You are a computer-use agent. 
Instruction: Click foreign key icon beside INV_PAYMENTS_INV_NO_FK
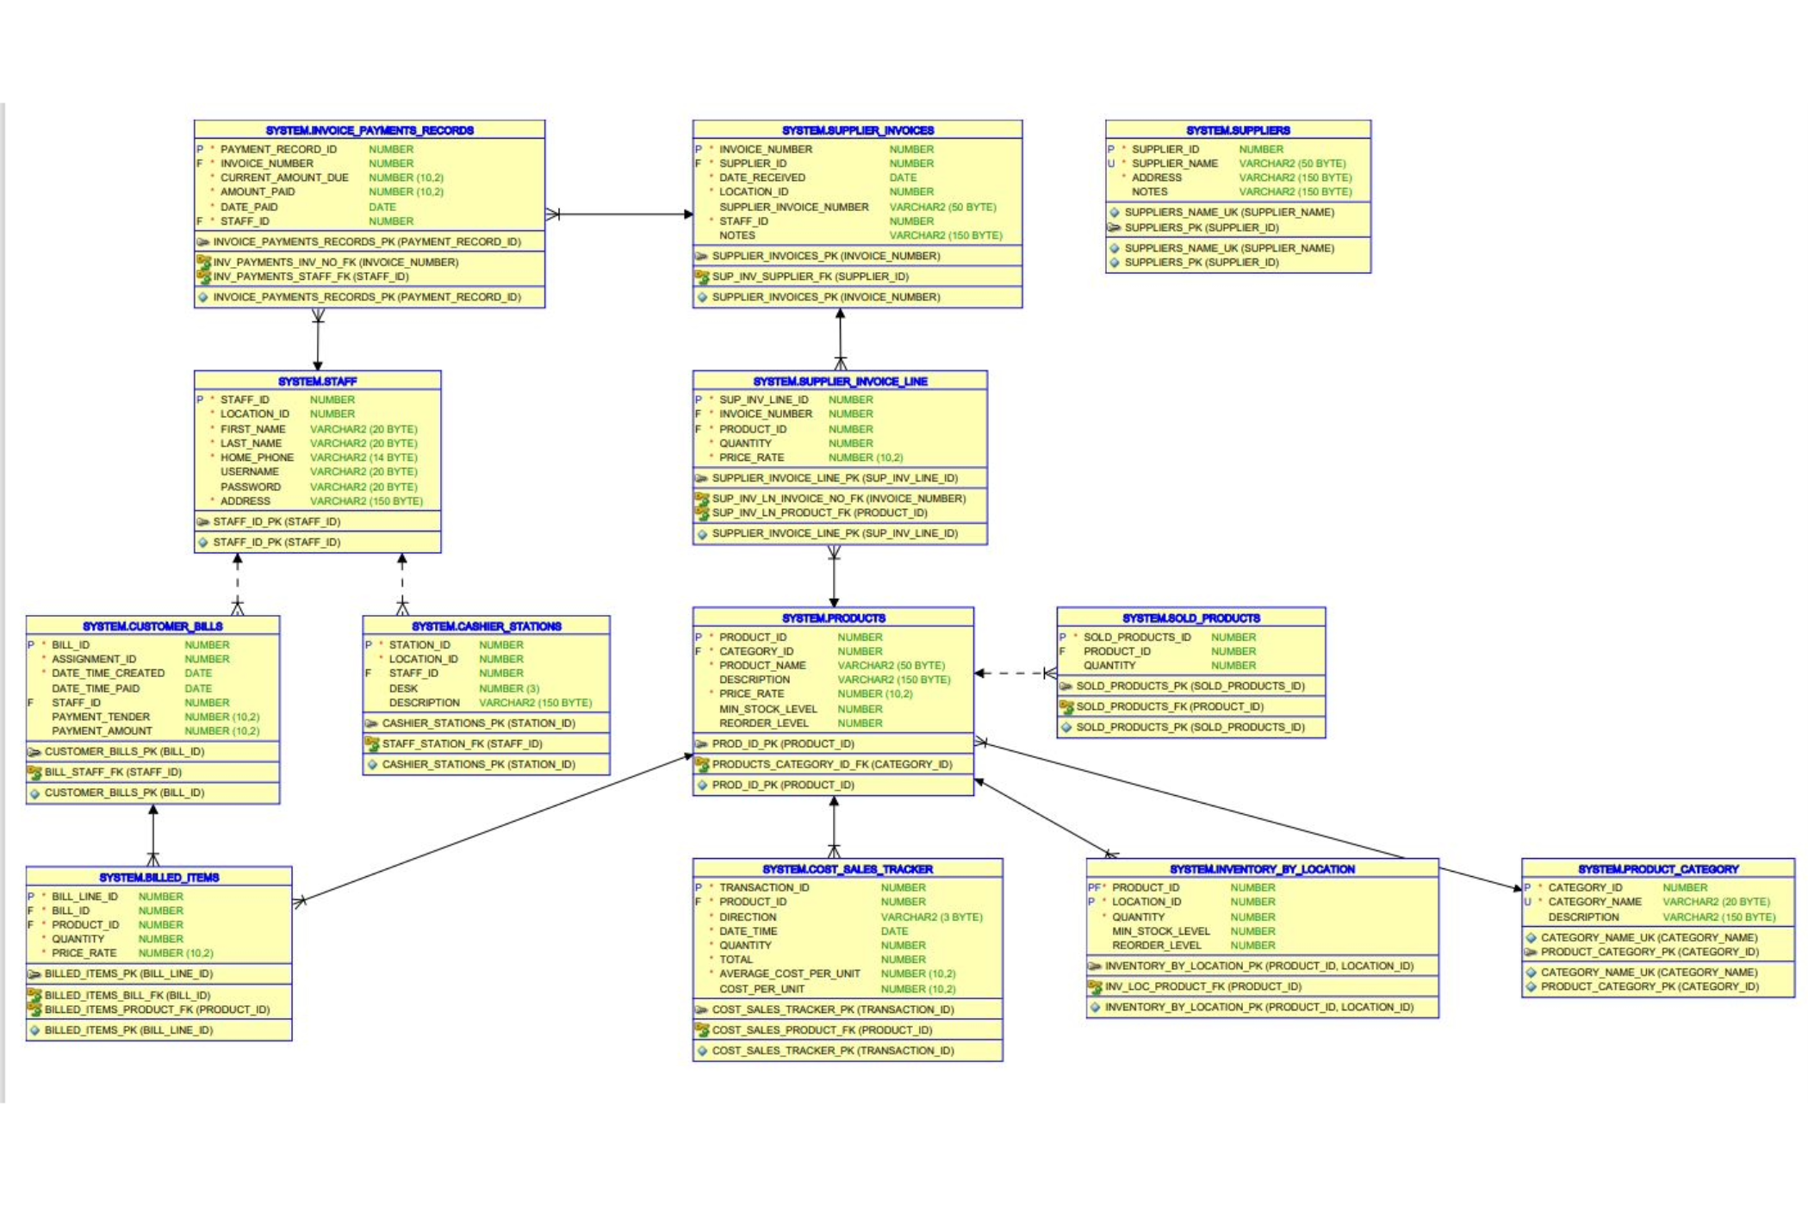tap(203, 262)
